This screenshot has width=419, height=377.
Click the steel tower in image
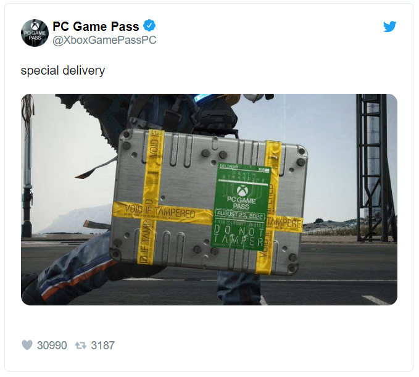(375, 165)
